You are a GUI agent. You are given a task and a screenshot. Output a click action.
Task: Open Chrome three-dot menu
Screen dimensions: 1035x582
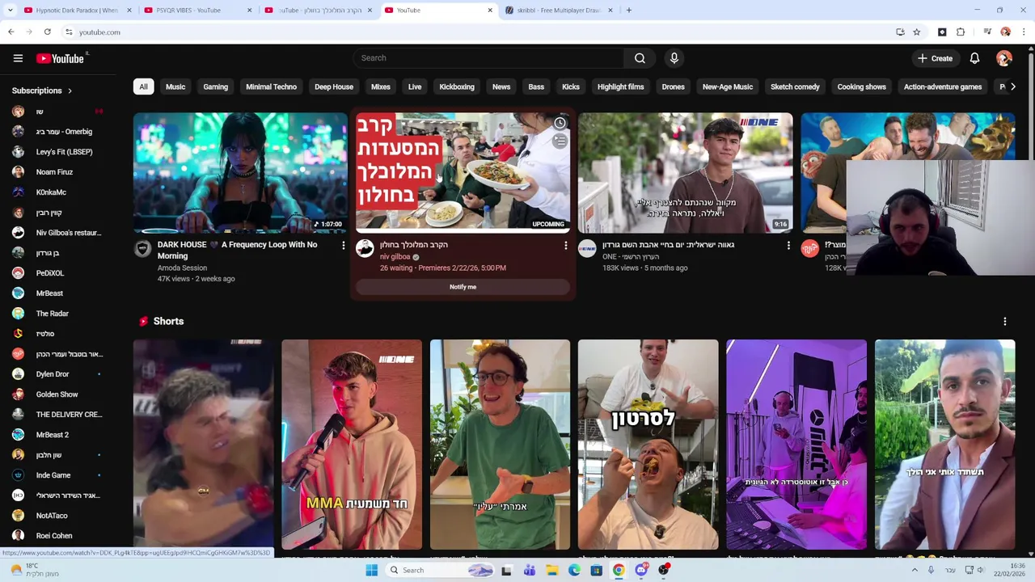tap(1024, 32)
